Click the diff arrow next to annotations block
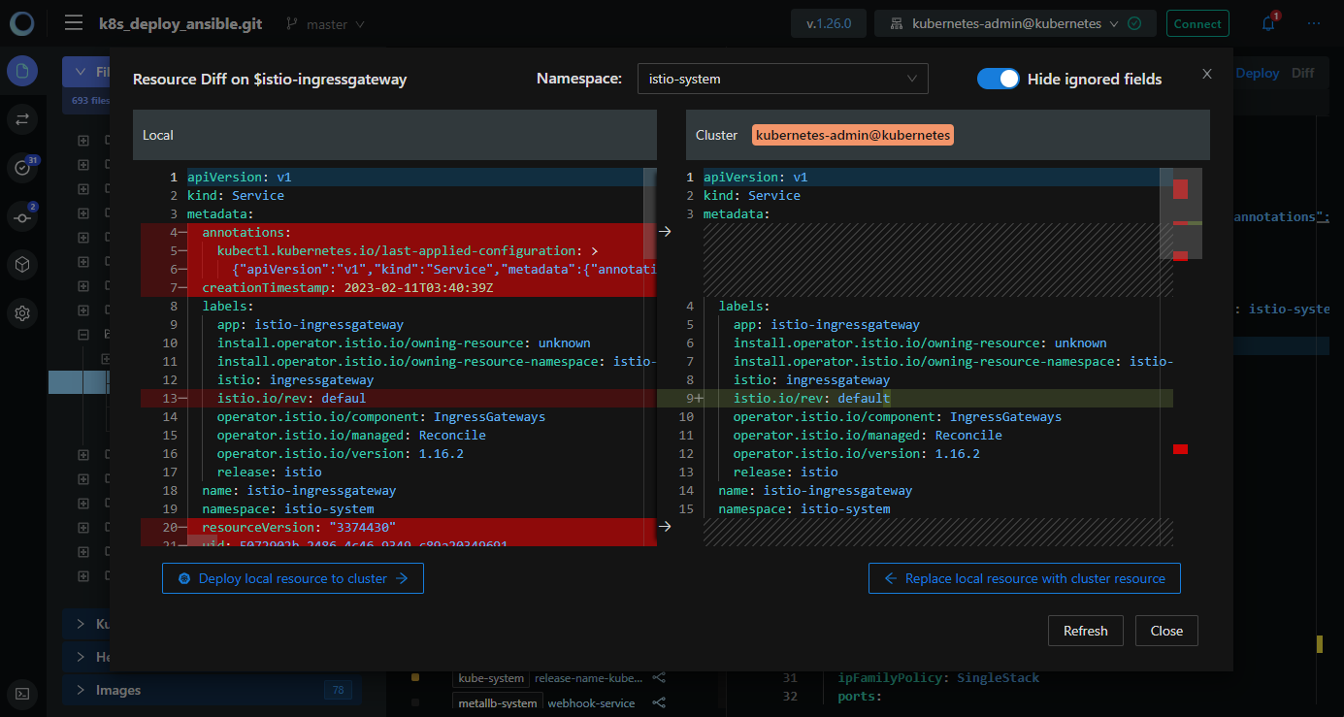Image resolution: width=1344 pixels, height=717 pixels. point(665,232)
